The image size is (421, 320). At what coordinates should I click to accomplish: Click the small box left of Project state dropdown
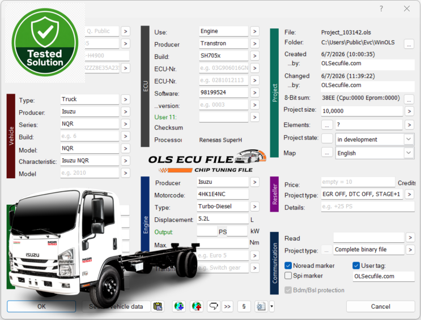point(327,138)
